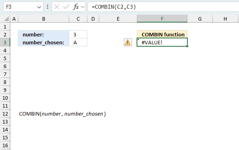This screenshot has width=239, height=150.
Task: Click the three-dot formula bar handle
Action: (48, 7)
